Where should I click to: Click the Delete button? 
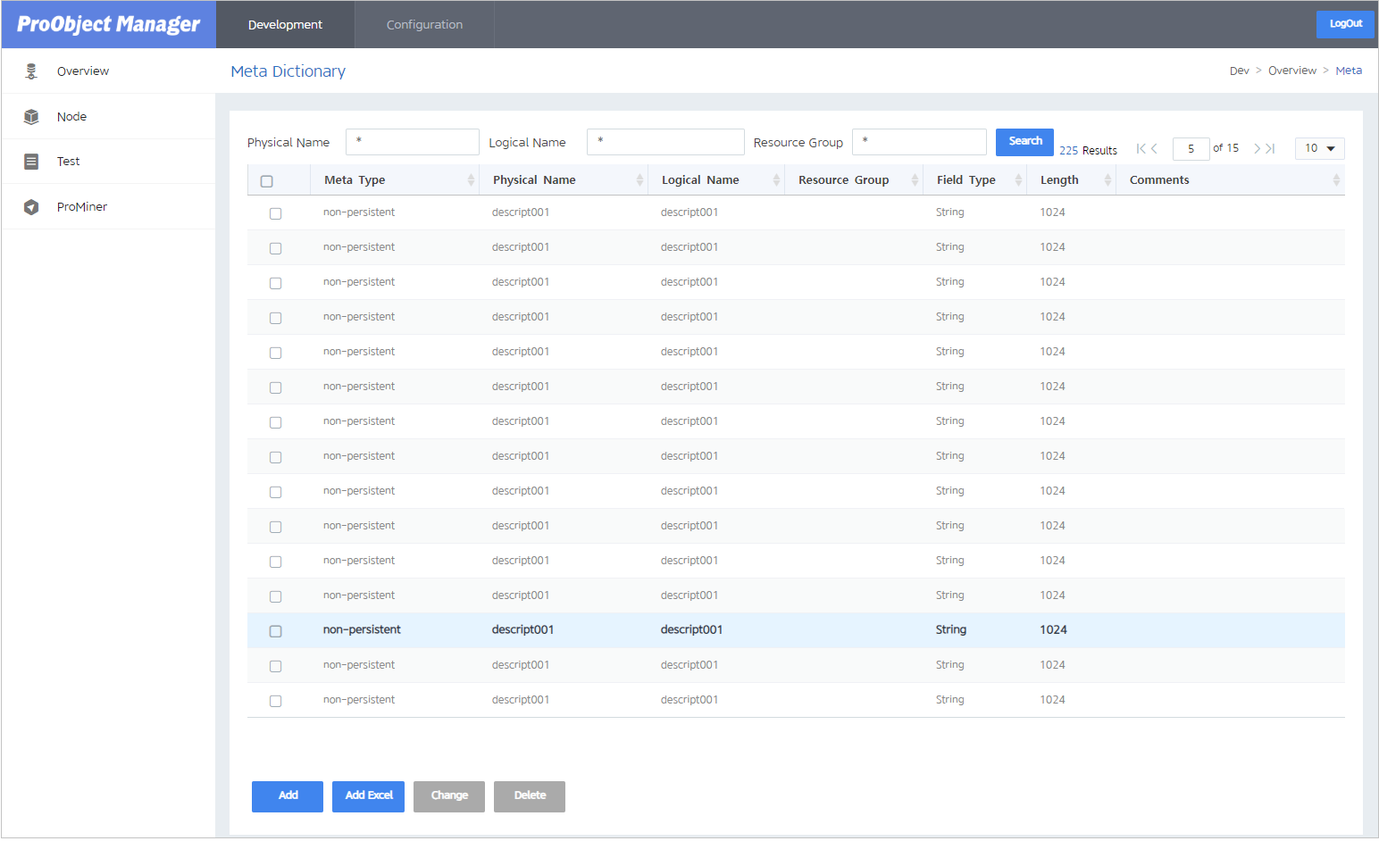[x=530, y=796]
